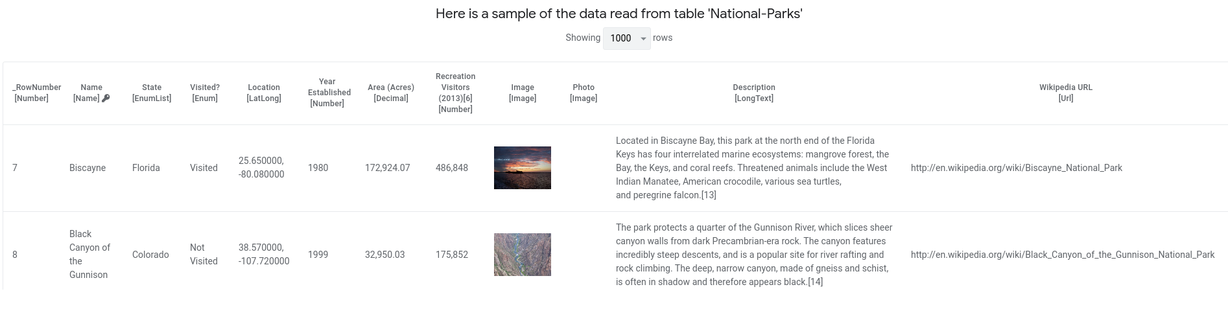Click the key icon next to Name header
This screenshot has height=311, width=1228.
[106, 98]
